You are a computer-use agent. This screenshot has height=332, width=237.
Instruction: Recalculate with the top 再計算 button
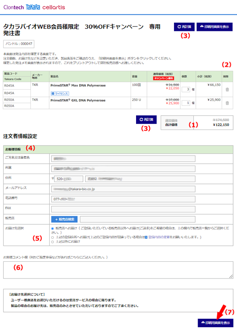coord(184,27)
